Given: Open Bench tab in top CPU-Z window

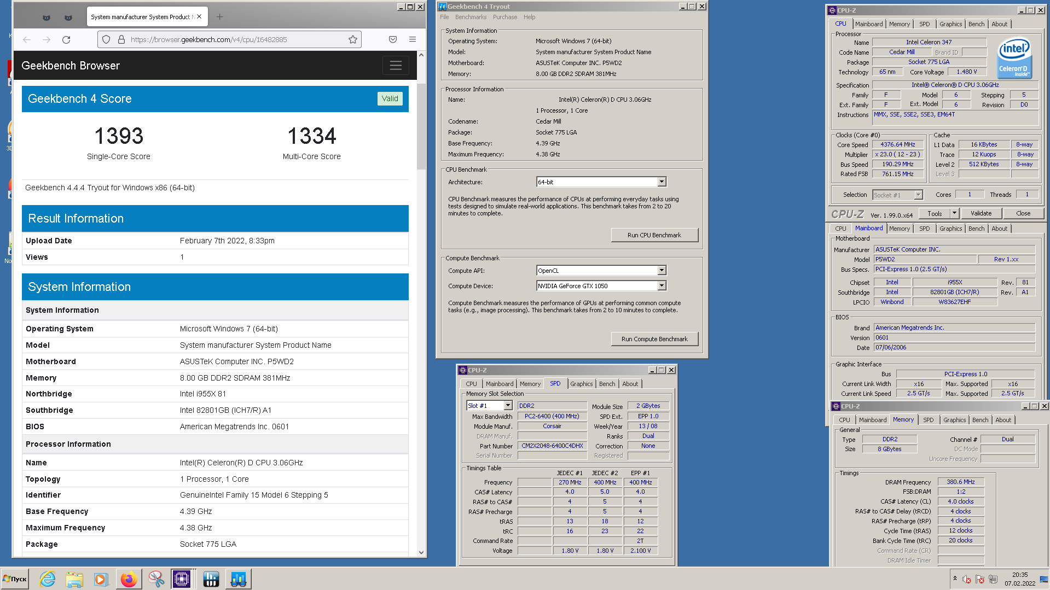Looking at the screenshot, I should (x=976, y=24).
